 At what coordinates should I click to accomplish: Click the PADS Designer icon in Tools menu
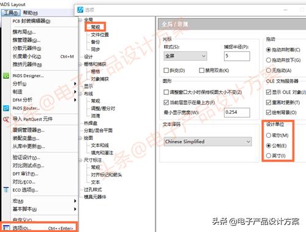click(x=6, y=76)
